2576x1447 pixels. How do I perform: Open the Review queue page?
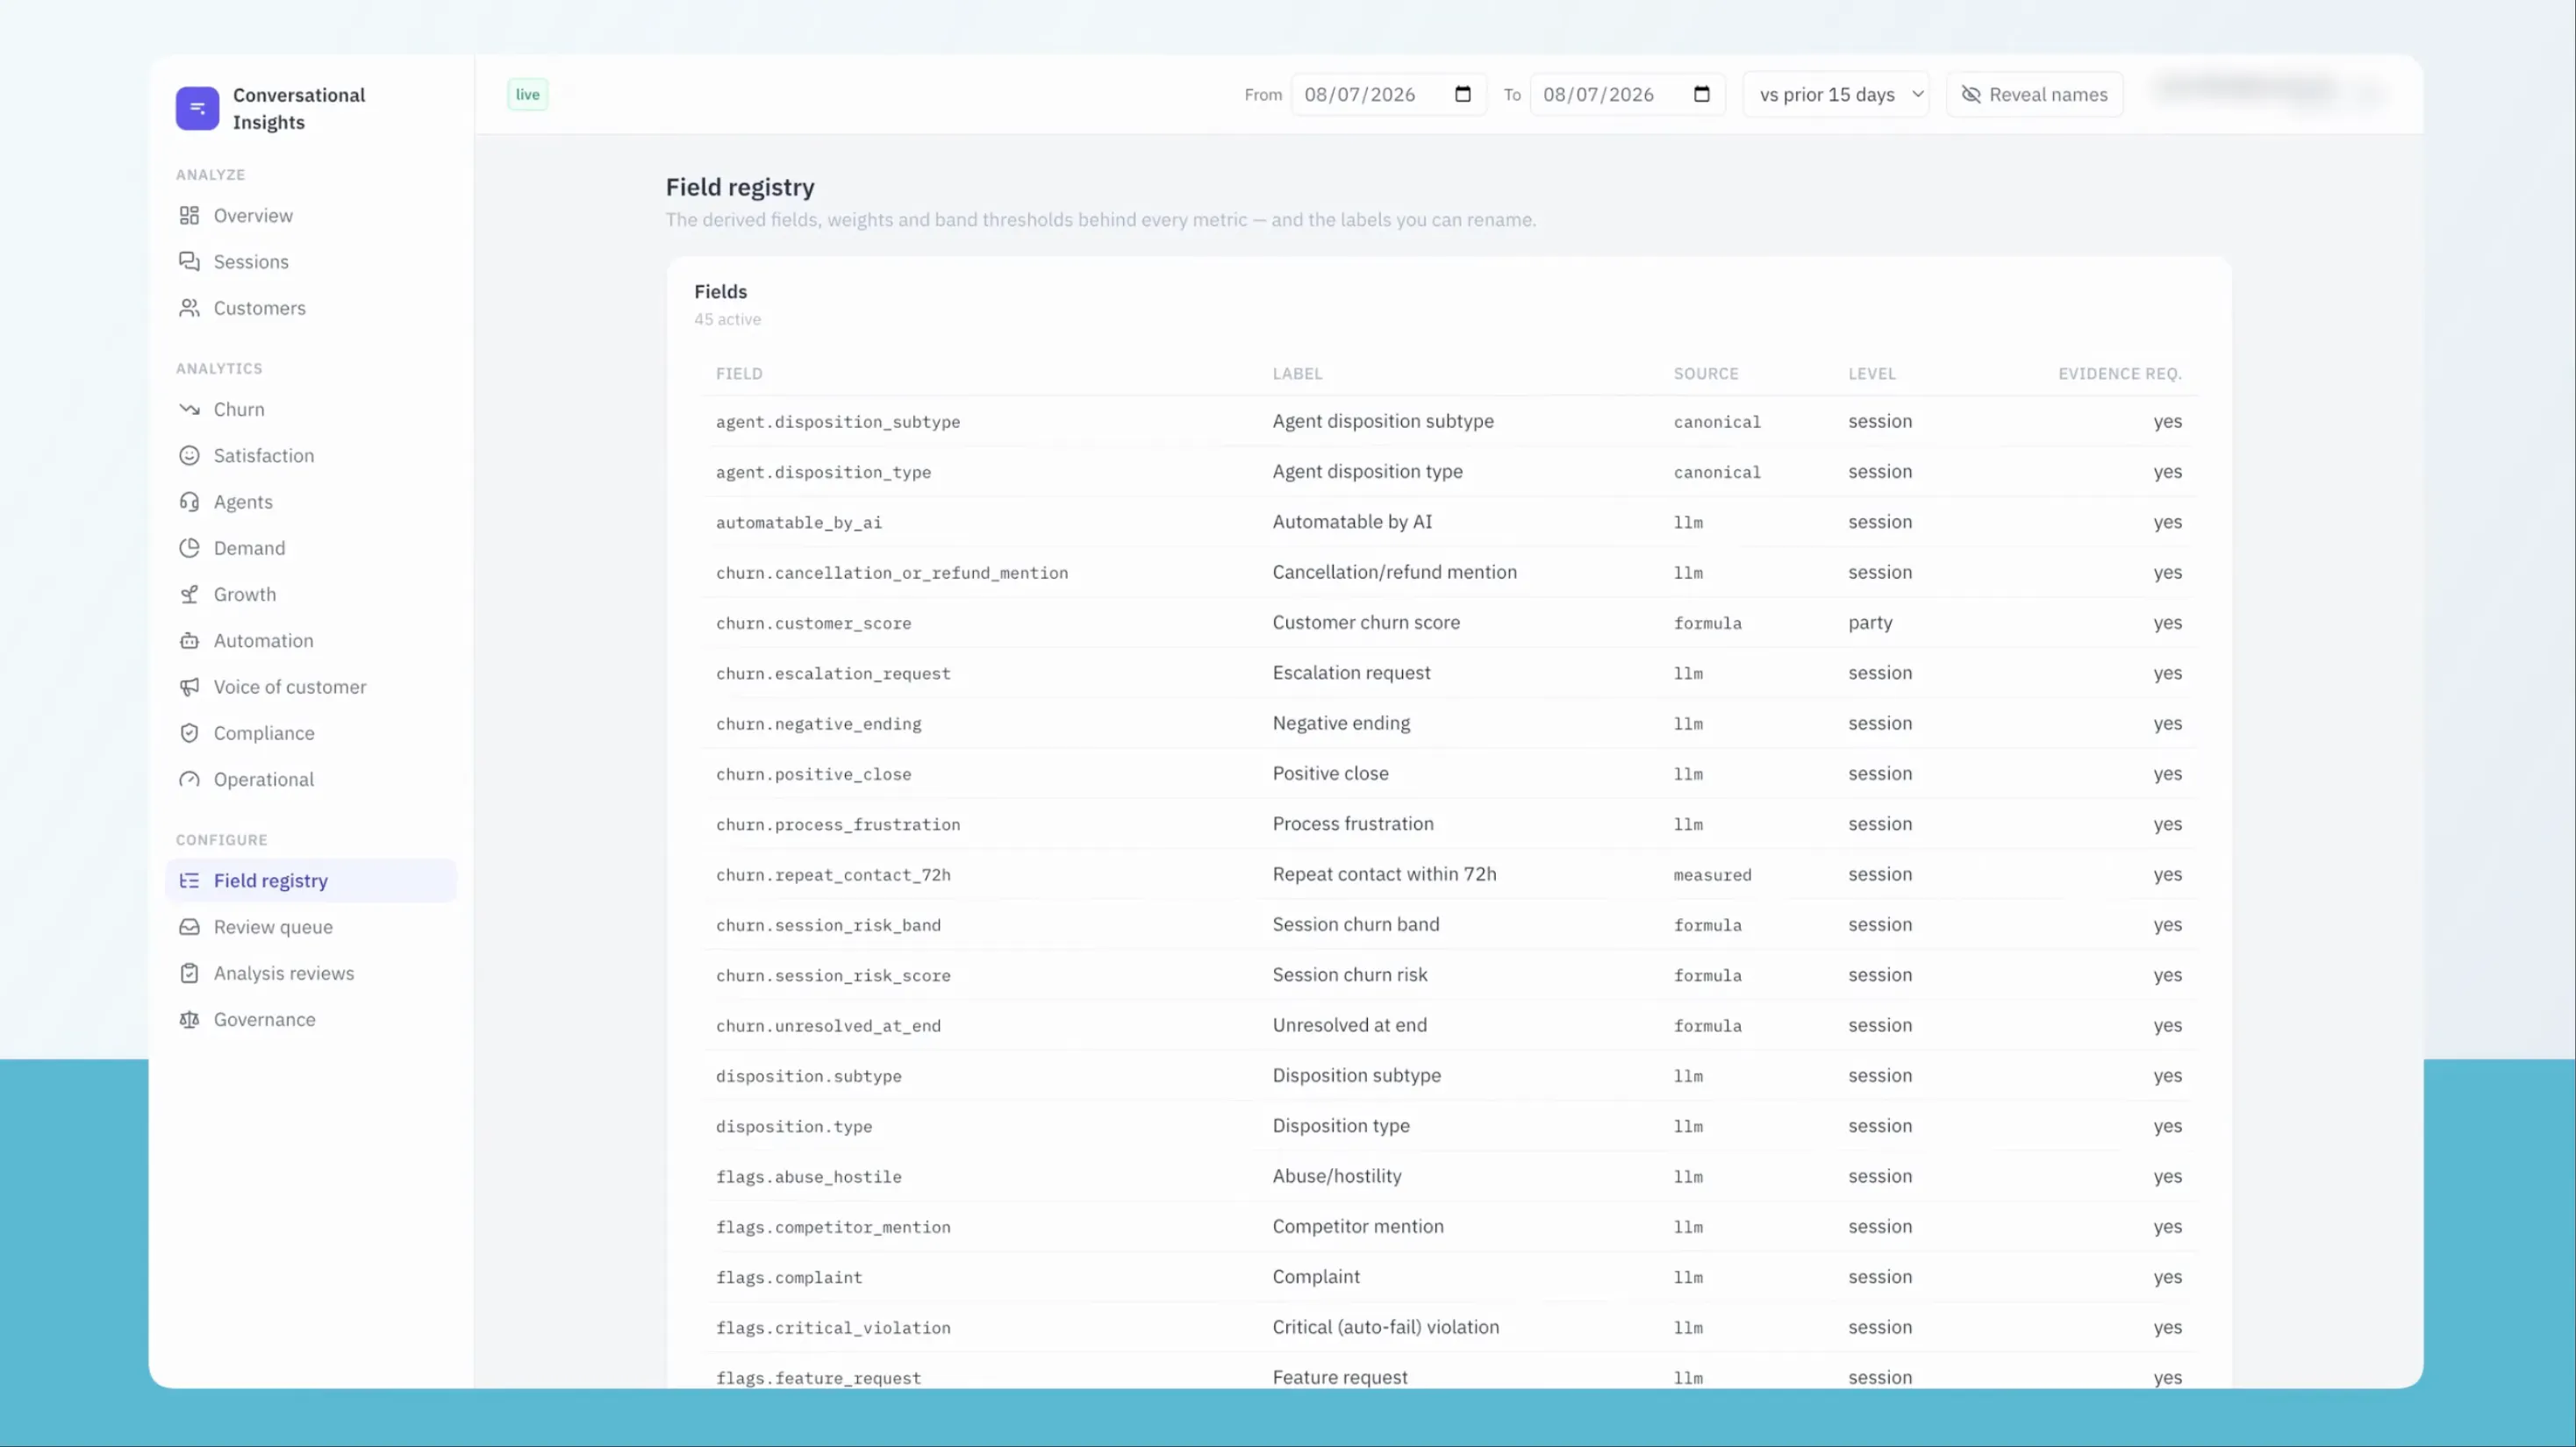(x=311, y=927)
